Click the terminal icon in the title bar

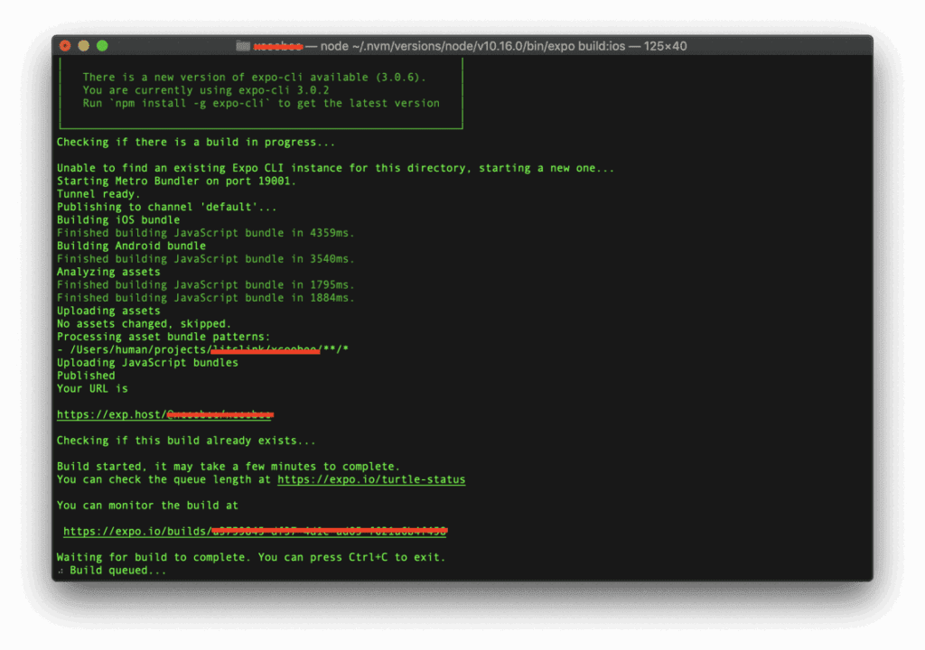244,45
